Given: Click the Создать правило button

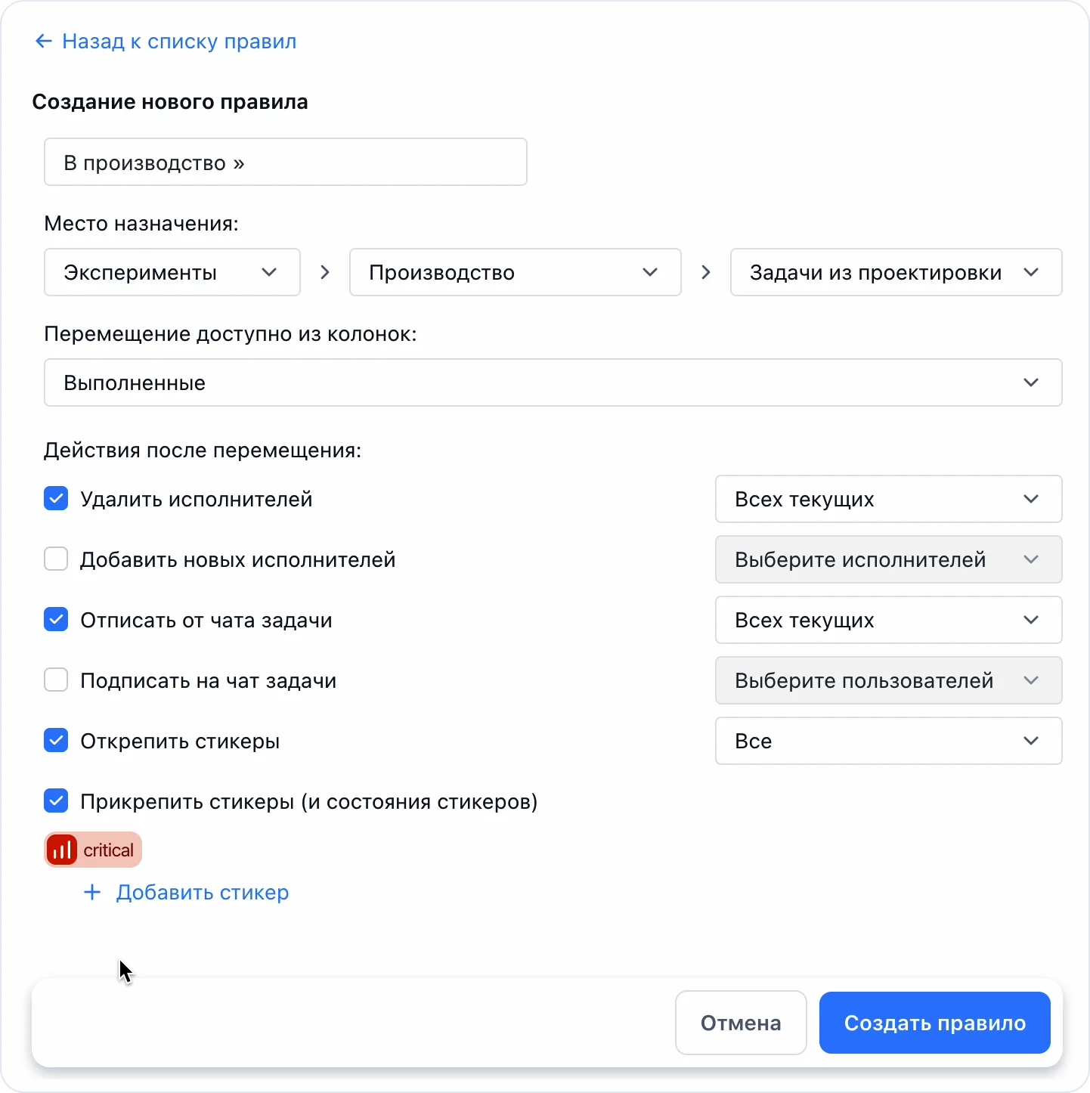Looking at the screenshot, I should click(935, 1023).
